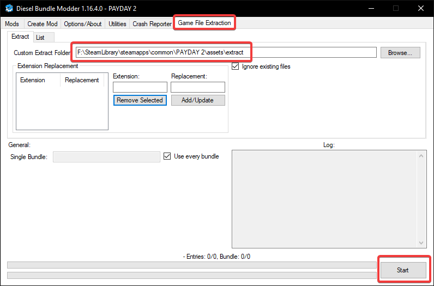
Task: Go to the Utilities tab
Action: click(x=117, y=24)
